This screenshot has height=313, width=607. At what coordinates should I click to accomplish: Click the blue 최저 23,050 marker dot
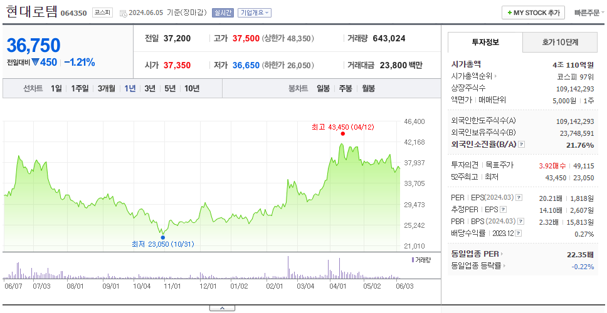pyautogui.click(x=162, y=238)
